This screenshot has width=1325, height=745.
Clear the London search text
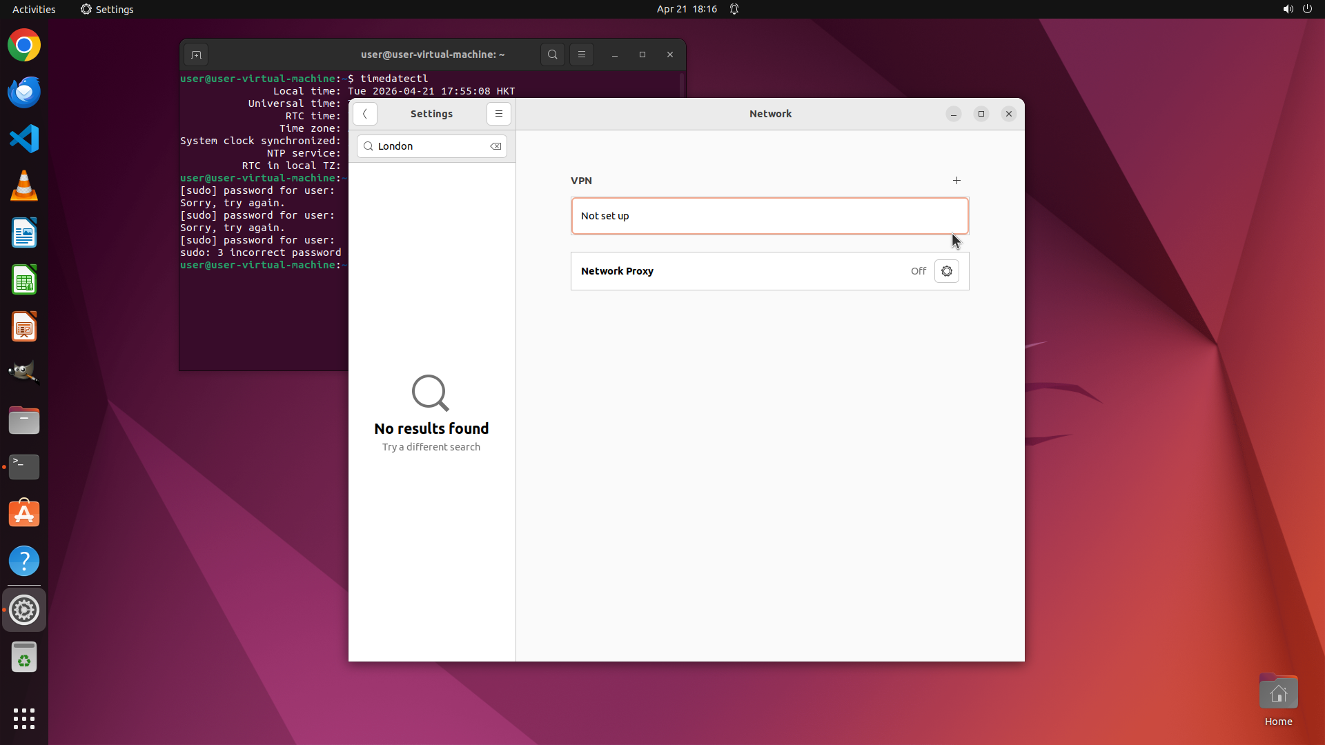click(x=495, y=146)
